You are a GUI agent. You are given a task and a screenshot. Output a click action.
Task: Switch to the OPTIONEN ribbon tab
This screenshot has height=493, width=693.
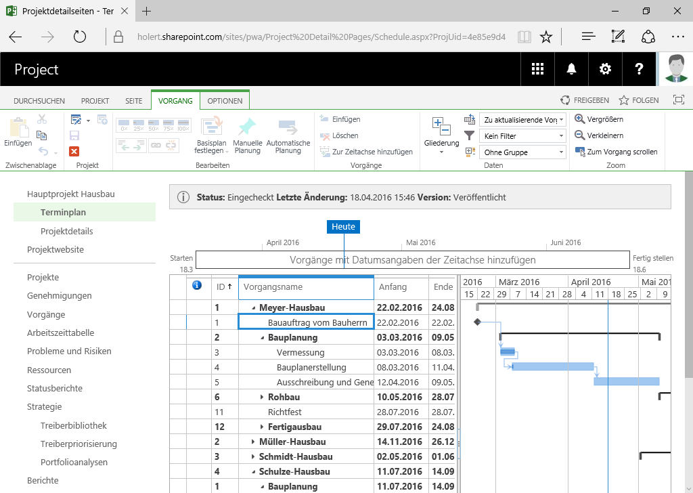pos(225,101)
